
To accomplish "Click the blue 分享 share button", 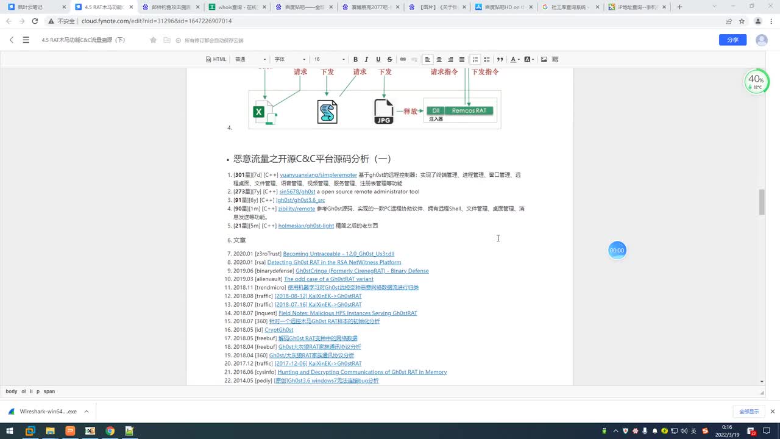I will pyautogui.click(x=732, y=40).
